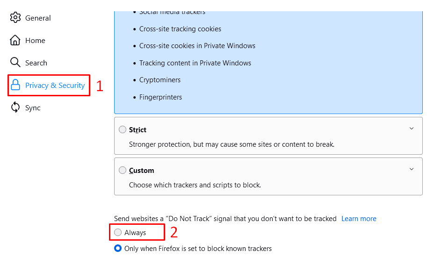Click the Search magnifying glass icon
Screen dimensions: 427x272
tap(15, 63)
